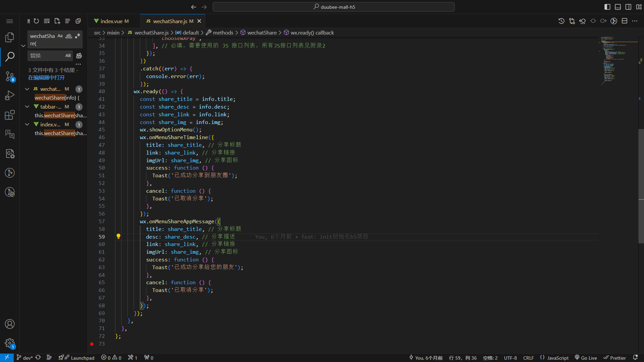Open the Run and Debug view
This screenshot has height=362, width=644.
click(10, 96)
